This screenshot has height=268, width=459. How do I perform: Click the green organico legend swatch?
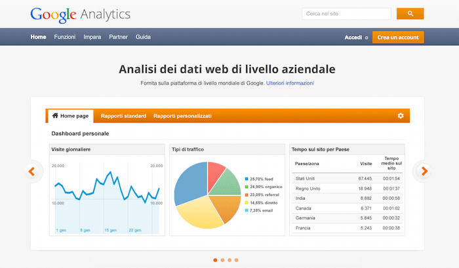coord(247,187)
